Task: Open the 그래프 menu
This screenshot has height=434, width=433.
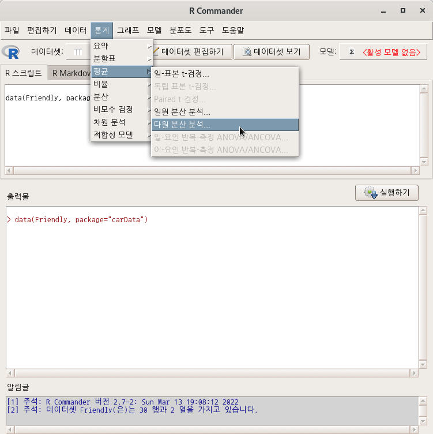Action: click(128, 30)
